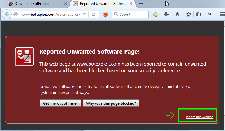The width and height of the screenshot is (225, 131).
Task: Click the Ignore this warning link
Action: 199,117
